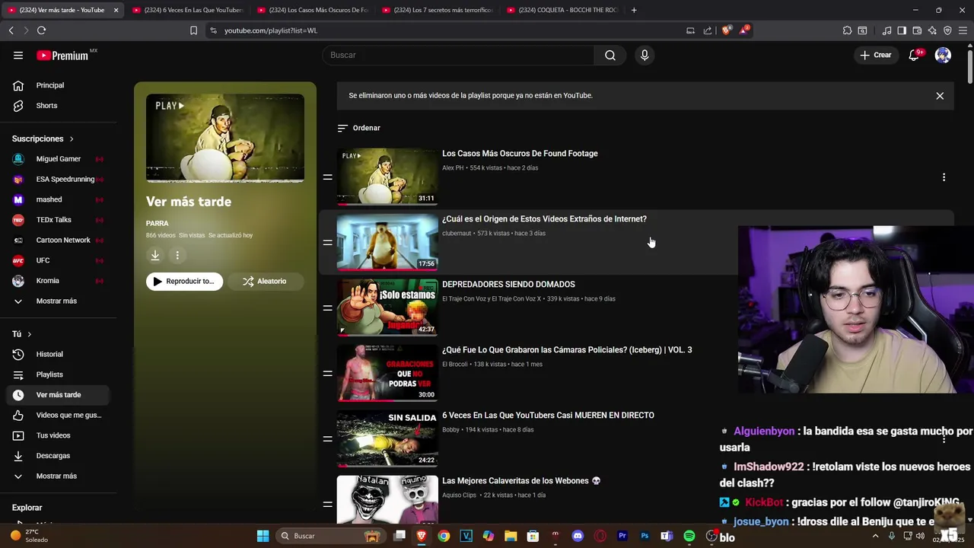Screen dimensions: 974x548
Task: Expand the Suscripciones section chevron
Action: (x=72, y=139)
